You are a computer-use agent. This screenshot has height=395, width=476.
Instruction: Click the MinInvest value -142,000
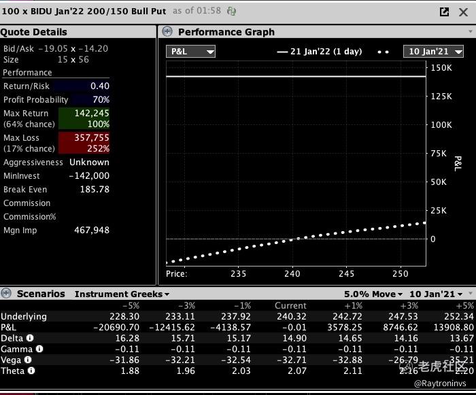pyautogui.click(x=89, y=176)
